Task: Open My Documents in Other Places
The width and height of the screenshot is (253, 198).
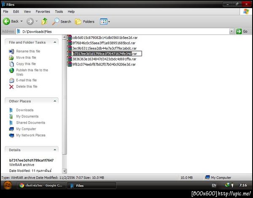Action: click(27, 116)
